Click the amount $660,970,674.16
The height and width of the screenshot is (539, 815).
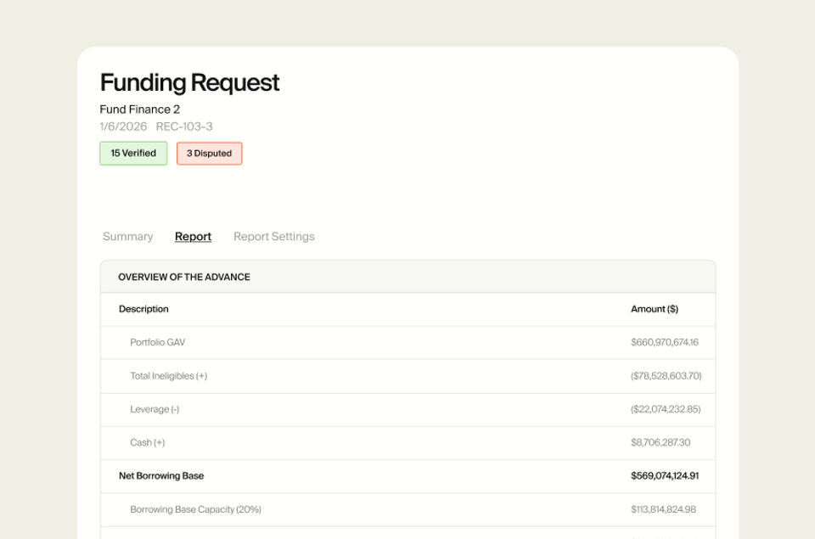(664, 343)
